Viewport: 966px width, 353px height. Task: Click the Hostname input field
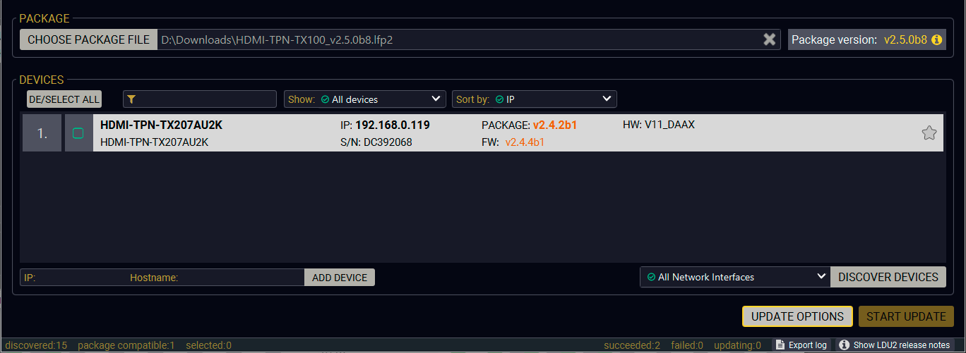[x=240, y=278]
